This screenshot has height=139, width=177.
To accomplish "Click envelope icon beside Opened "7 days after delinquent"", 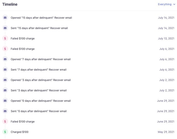I will [x=5, y=59].
